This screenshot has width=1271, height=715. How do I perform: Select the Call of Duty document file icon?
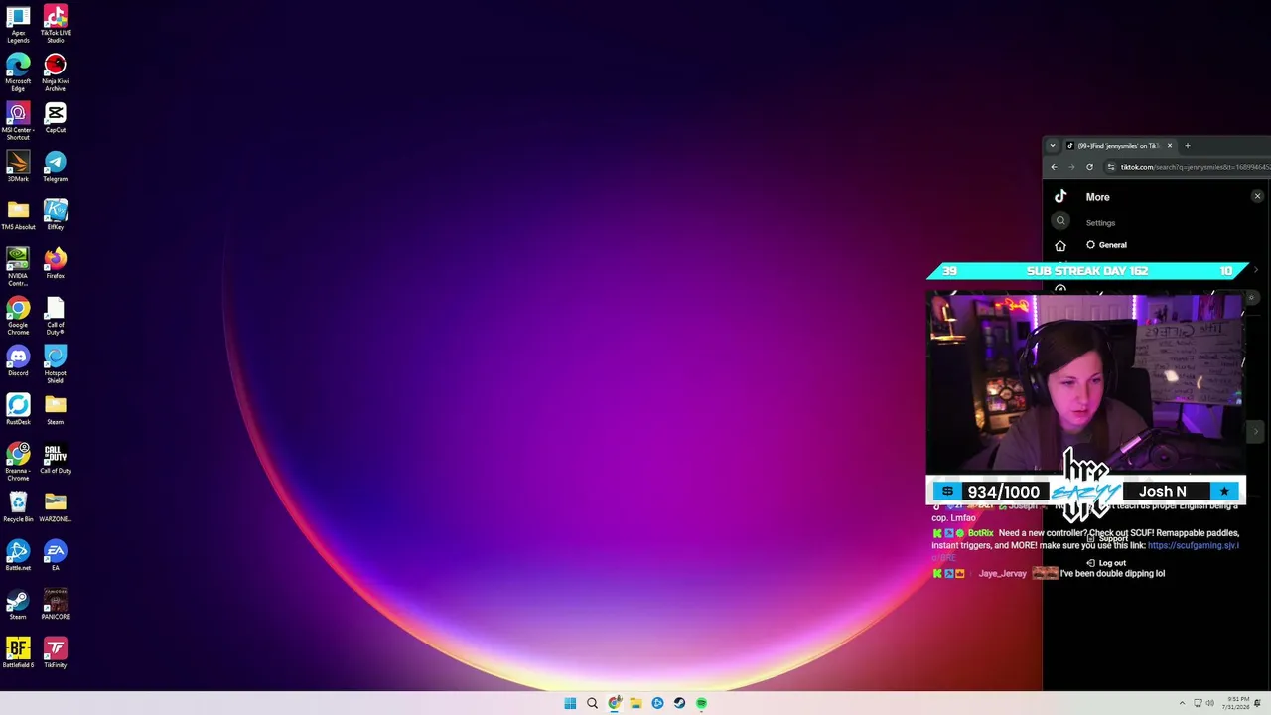point(56,316)
